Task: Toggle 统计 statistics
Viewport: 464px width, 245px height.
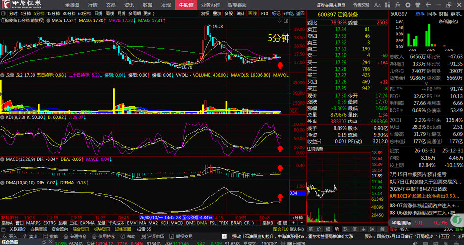Action: 241,14
